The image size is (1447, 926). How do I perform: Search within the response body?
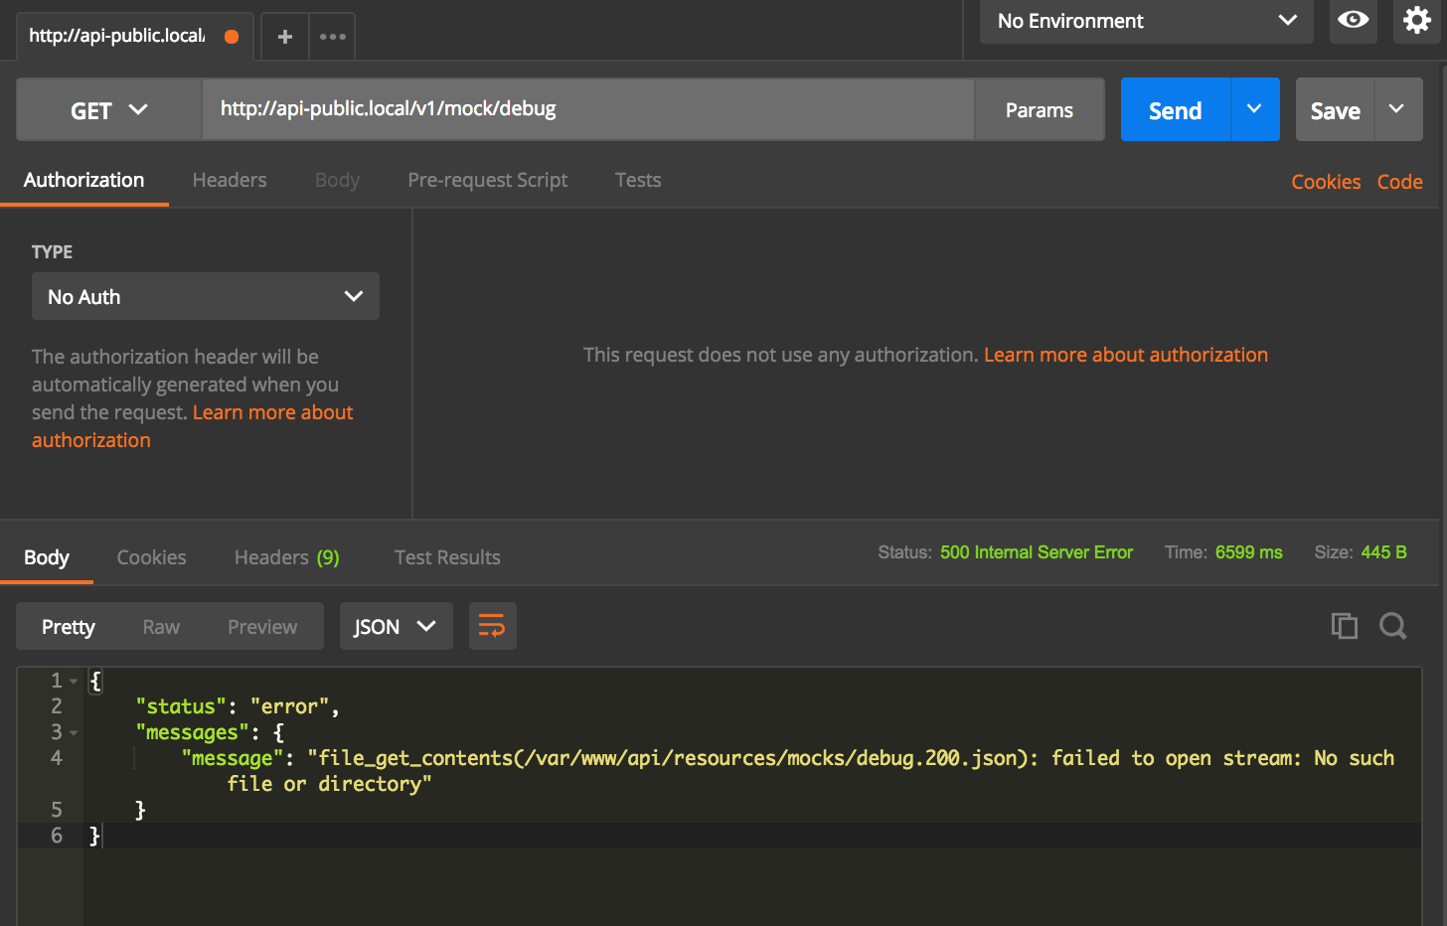pyautogui.click(x=1392, y=626)
